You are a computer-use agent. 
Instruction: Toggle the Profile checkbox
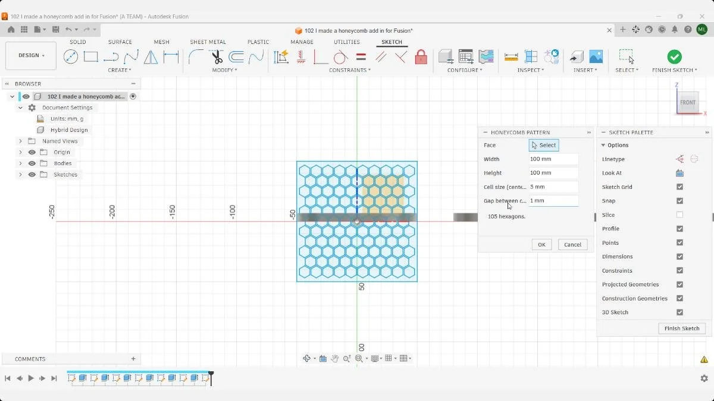click(x=679, y=229)
